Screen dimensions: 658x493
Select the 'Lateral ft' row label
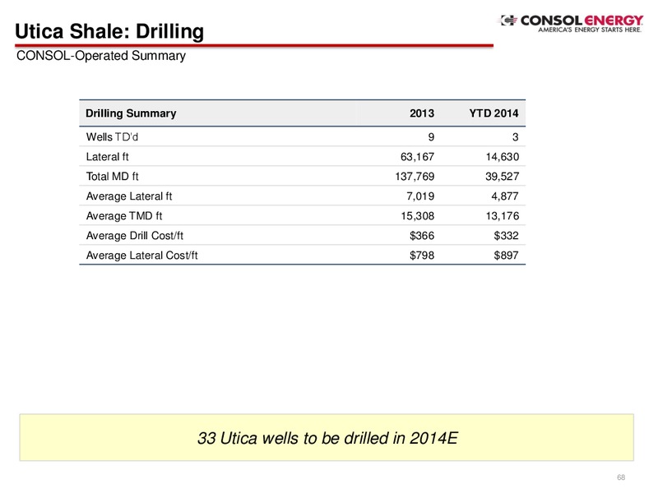pos(108,157)
